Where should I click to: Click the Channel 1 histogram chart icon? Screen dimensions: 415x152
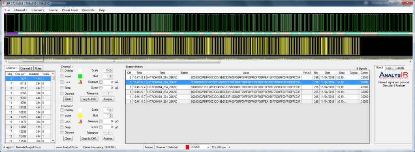[x=81, y=82]
